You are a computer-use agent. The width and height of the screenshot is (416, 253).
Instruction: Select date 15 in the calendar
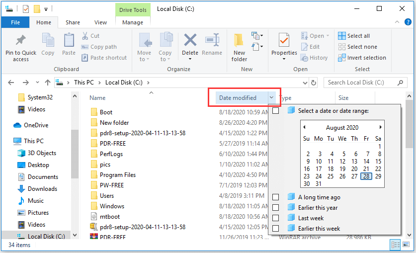378,161
